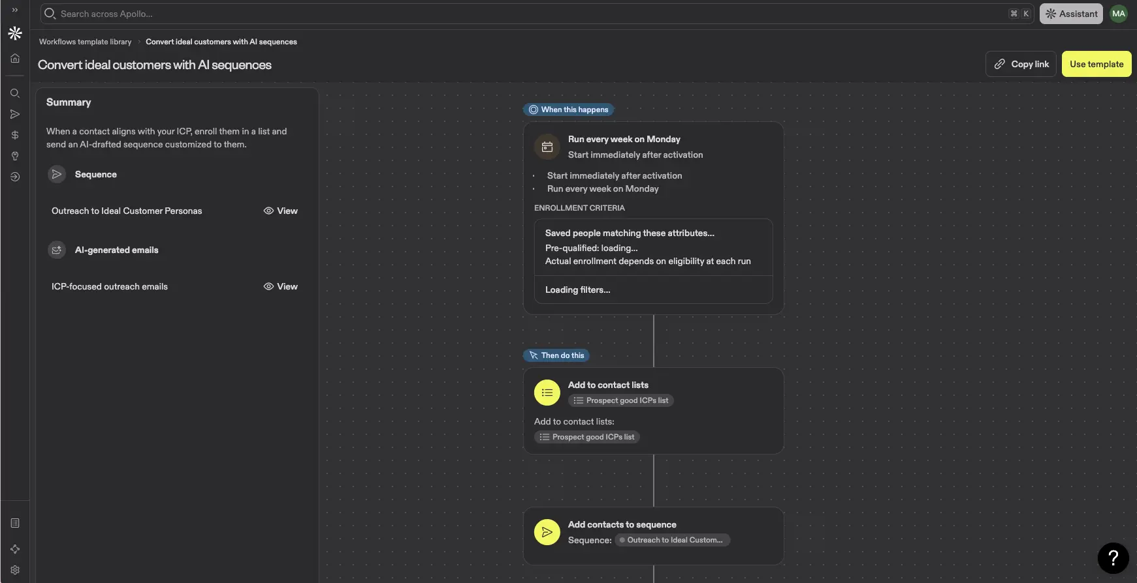Screen dimensions: 1137x583
Task: Expand the sidebar with the double chevron
Action: pyautogui.click(x=15, y=10)
